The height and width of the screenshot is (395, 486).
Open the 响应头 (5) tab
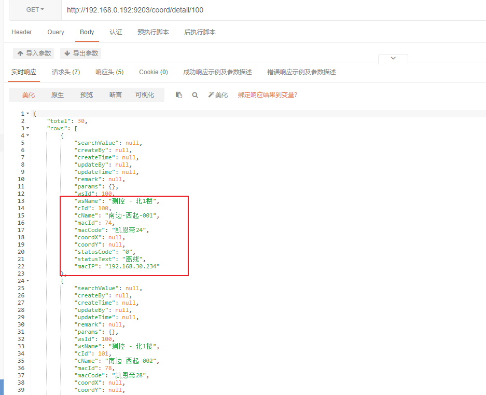[x=109, y=72]
